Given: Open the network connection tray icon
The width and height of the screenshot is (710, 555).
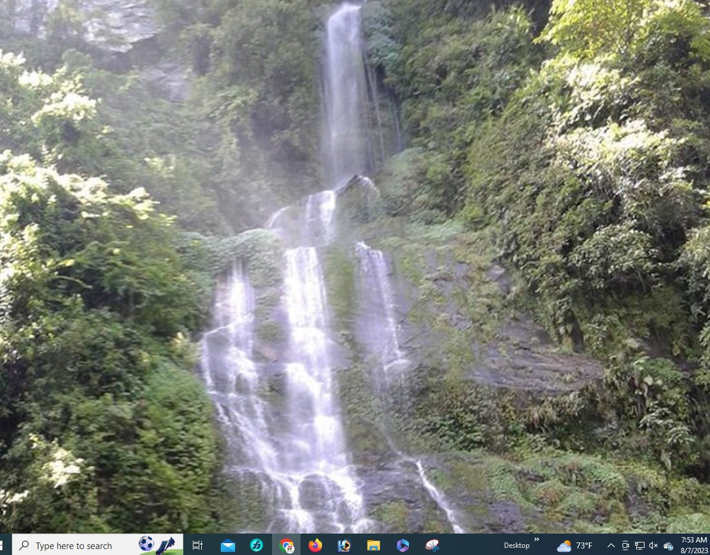Looking at the screenshot, I should click(640, 545).
